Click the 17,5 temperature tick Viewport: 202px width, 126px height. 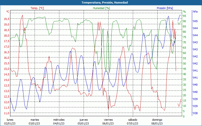click(7, 41)
